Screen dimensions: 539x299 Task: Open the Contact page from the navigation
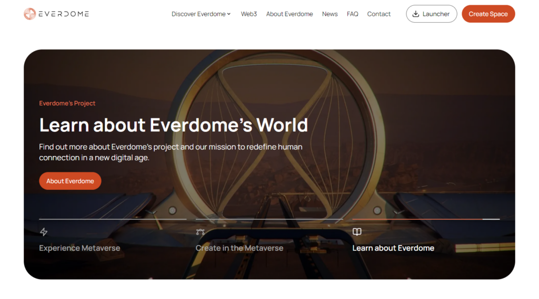pos(378,14)
